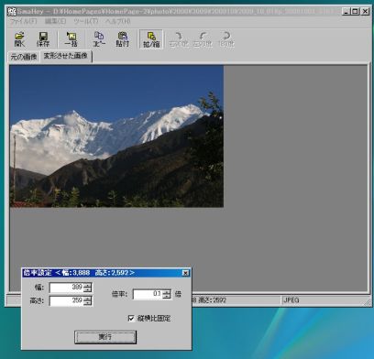Screen dimensions: 374x359
Task: Click the 幅 width spinner arrows
Action: 87,288
